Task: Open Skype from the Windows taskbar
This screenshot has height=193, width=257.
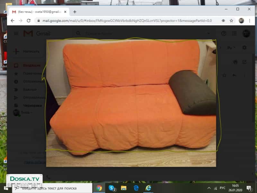Action: pos(112,188)
